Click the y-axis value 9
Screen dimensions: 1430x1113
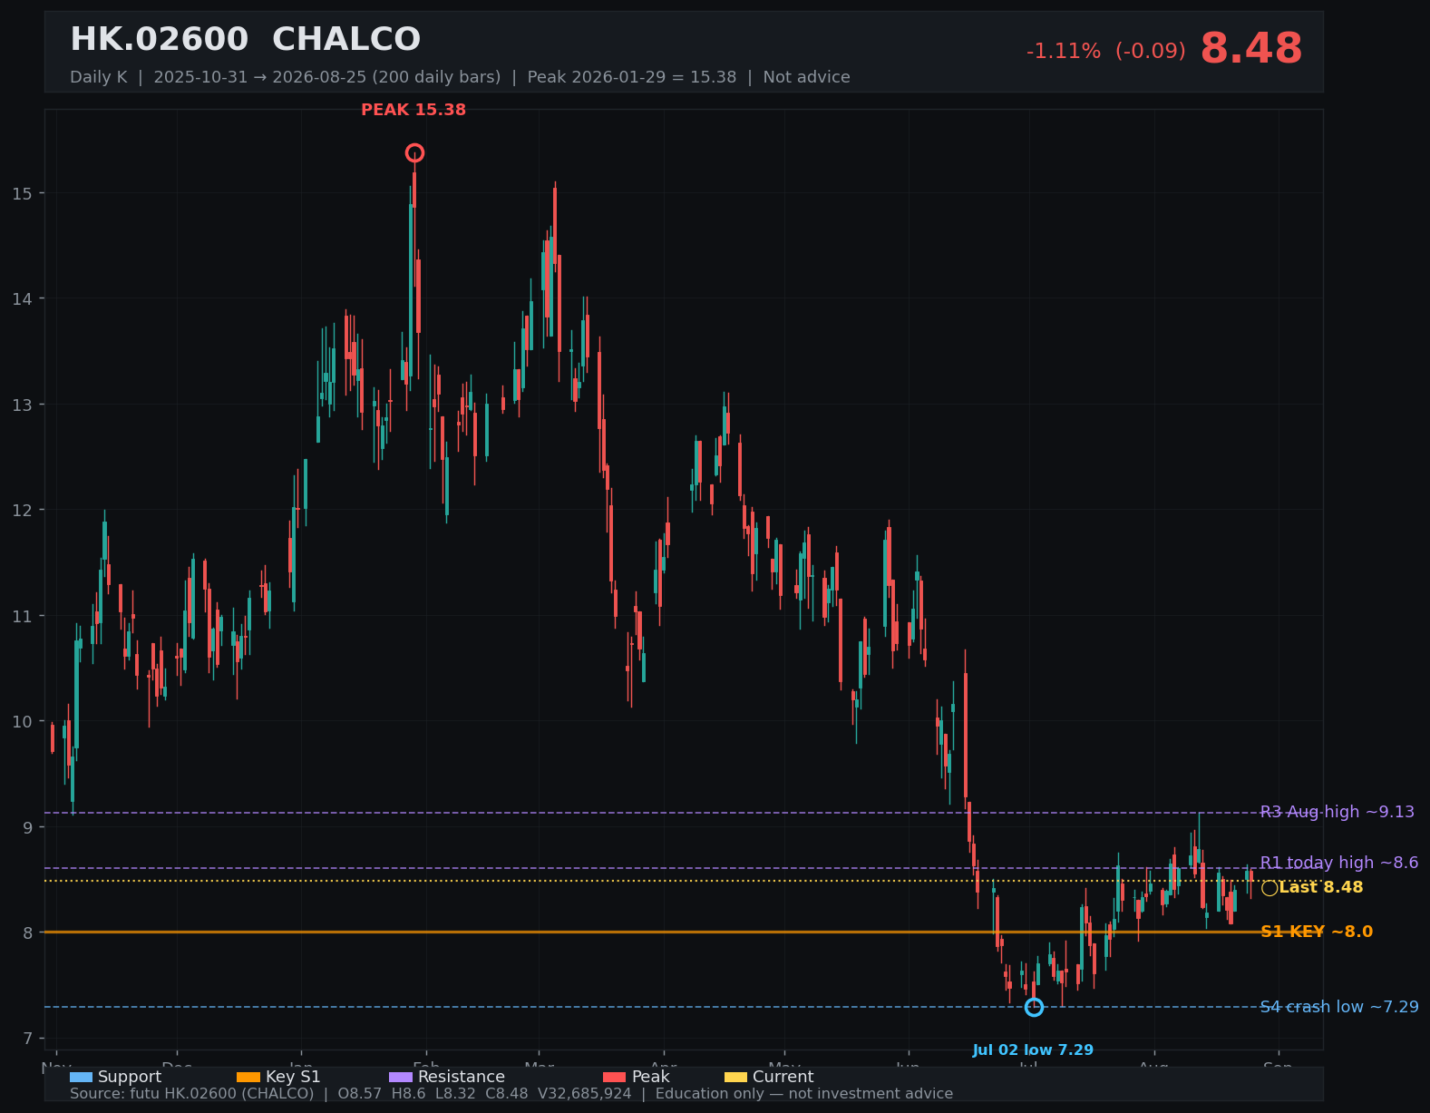(27, 827)
